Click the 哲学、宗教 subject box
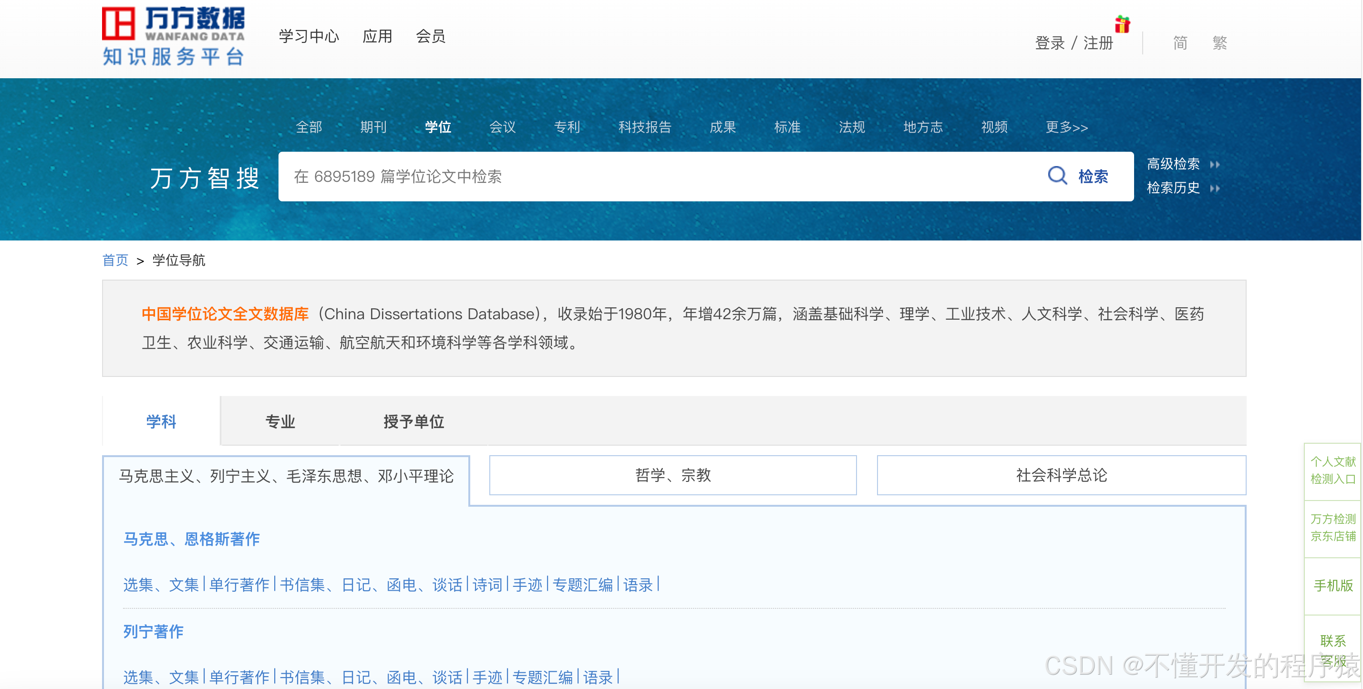 point(672,475)
